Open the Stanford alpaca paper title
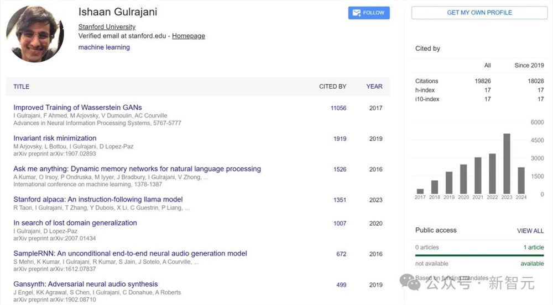Viewport: 553px width, 305px height. (98, 199)
